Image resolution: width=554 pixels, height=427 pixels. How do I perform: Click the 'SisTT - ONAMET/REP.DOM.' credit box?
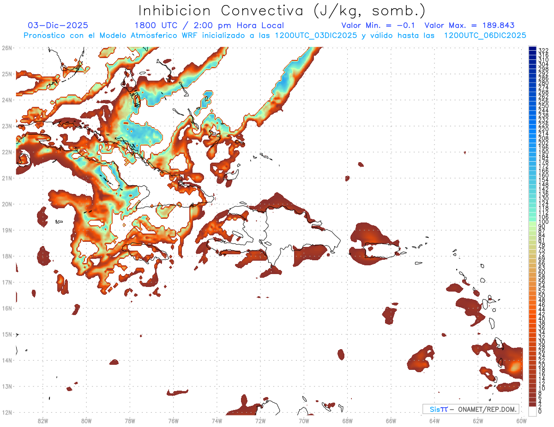[x=470, y=409]
